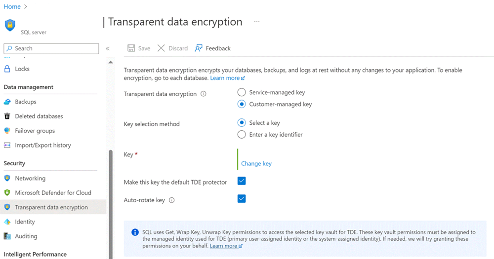Click the Locks padlock icon
494x259 pixels.
point(7,69)
